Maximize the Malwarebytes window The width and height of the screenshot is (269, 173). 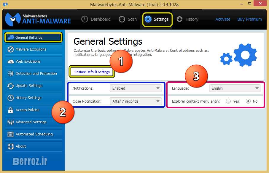tap(250, 4)
